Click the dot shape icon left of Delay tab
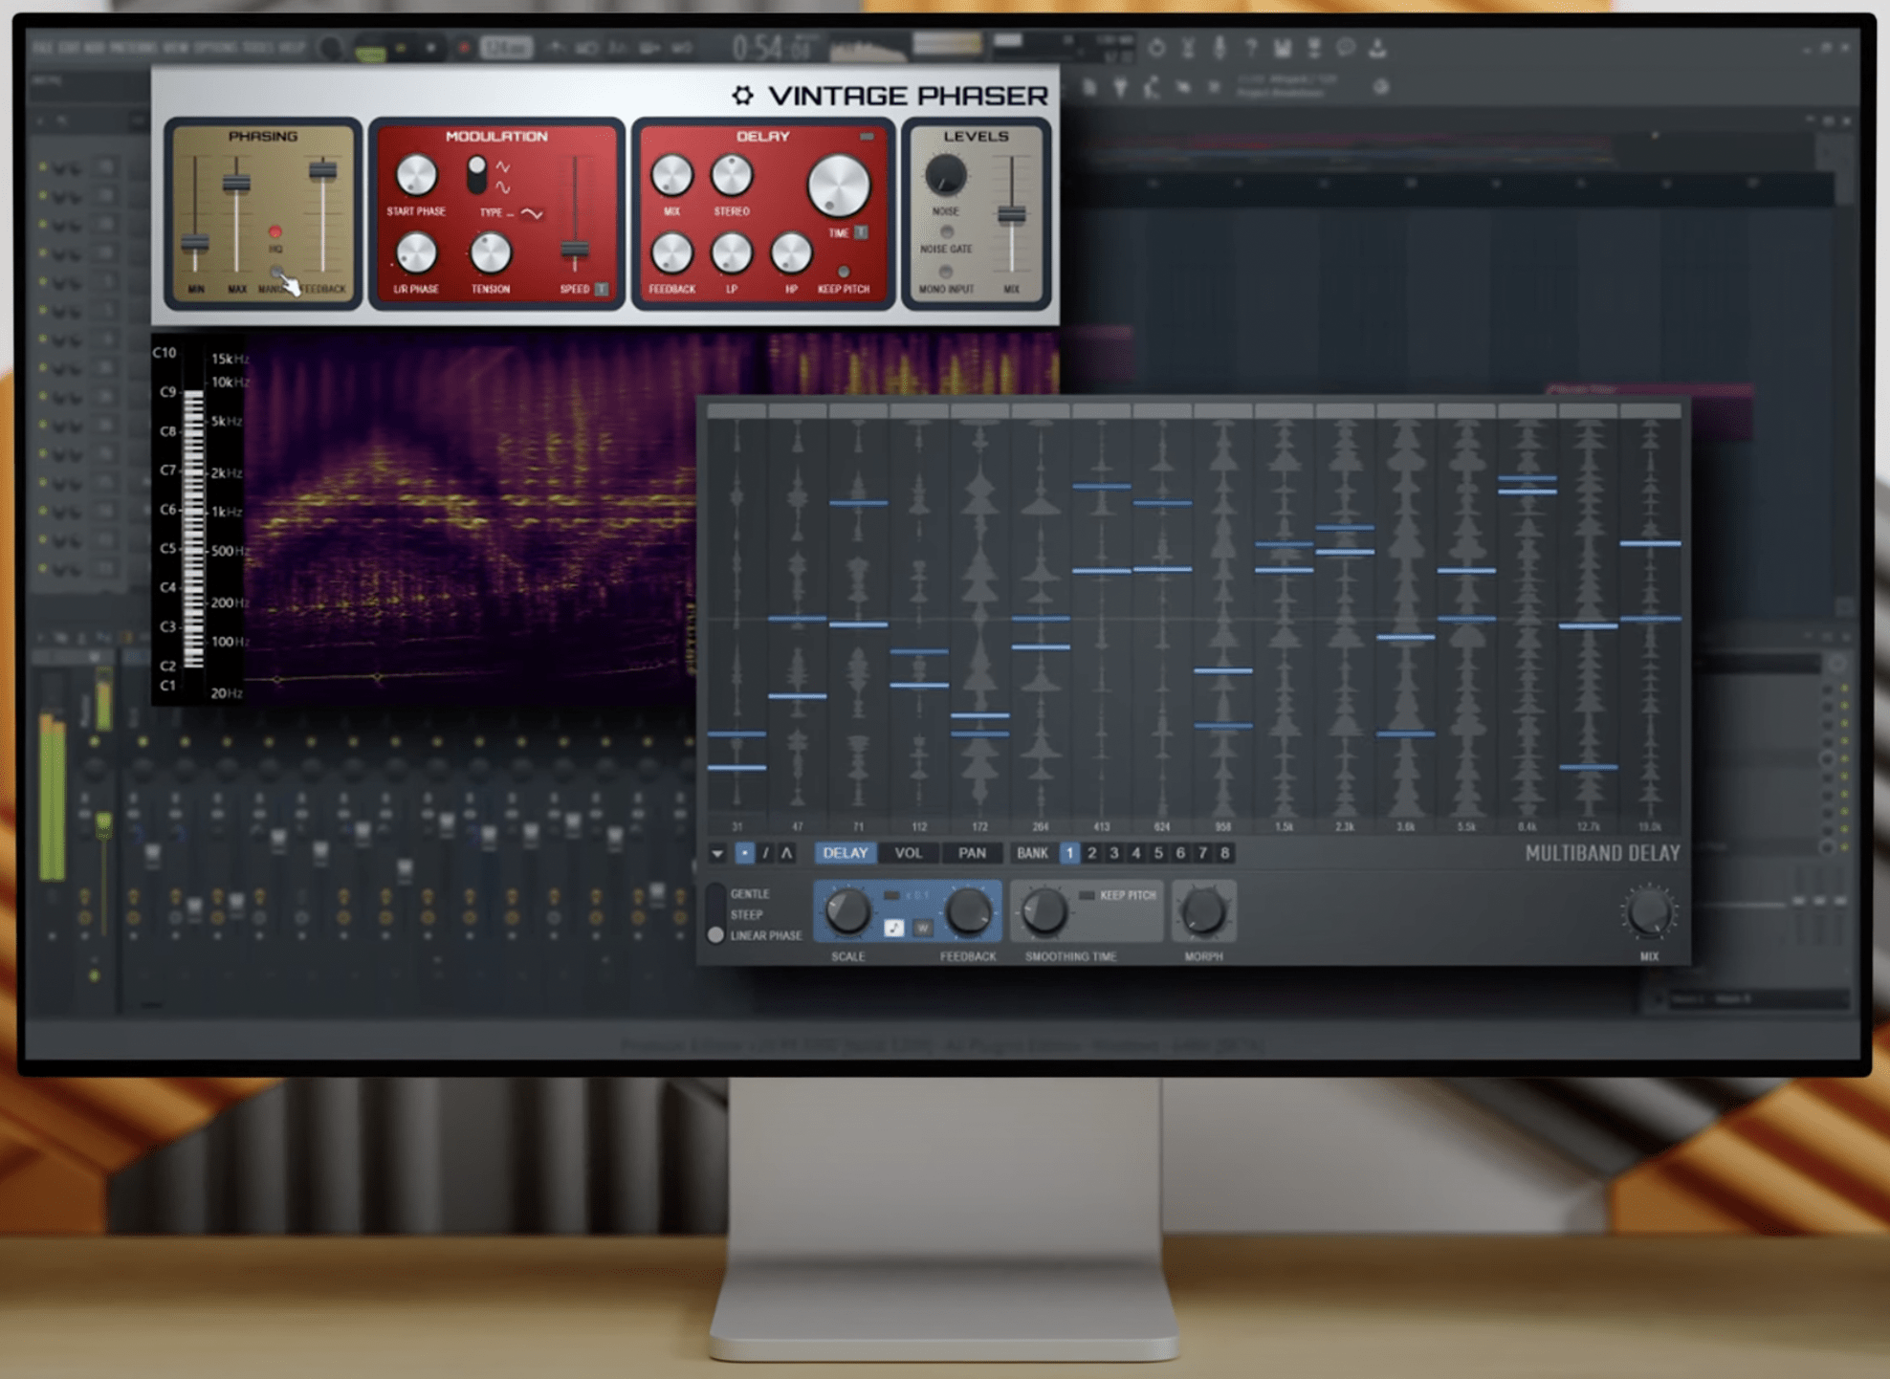 743,853
